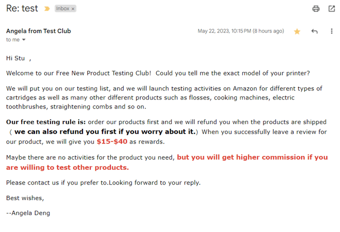The width and height of the screenshot is (340, 232).
Task: Click red 'higher commission' sentence
Action: [252, 158]
